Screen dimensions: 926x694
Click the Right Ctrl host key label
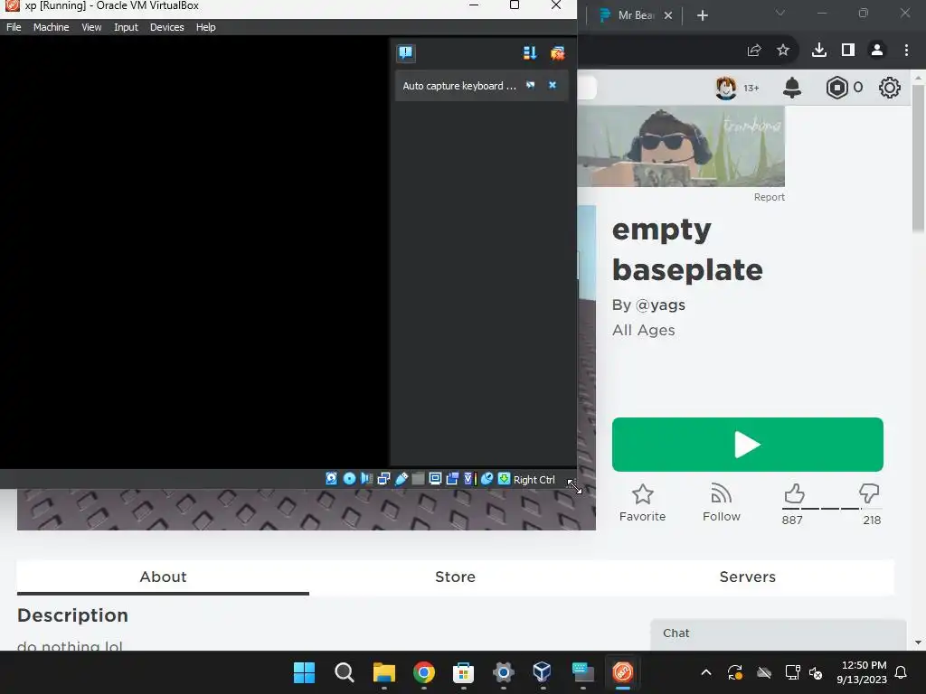(534, 480)
